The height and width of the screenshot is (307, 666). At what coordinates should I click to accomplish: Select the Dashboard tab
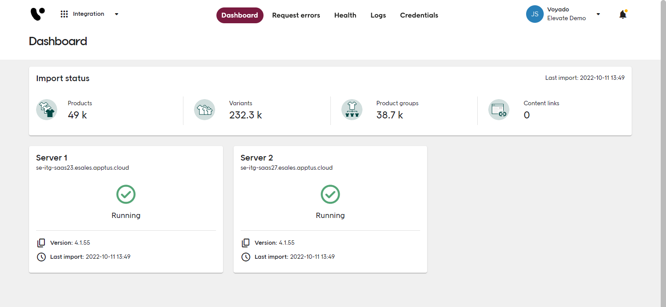click(240, 15)
